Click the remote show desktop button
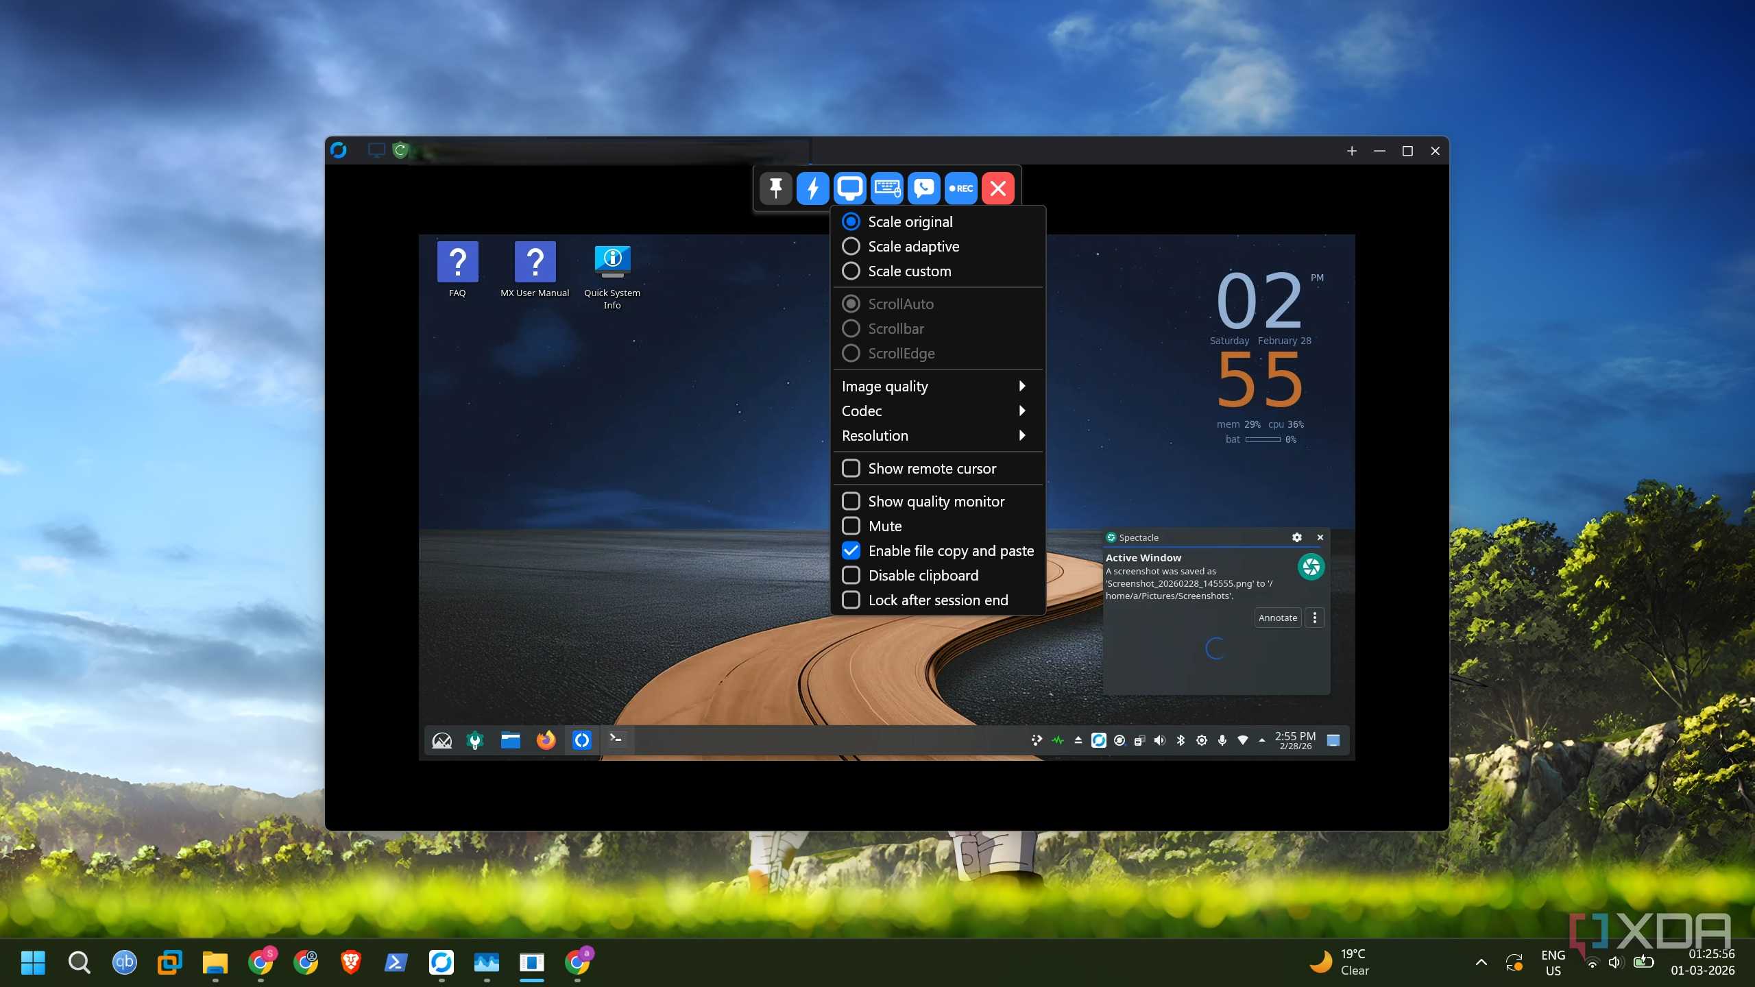The height and width of the screenshot is (987, 1755). (x=1333, y=740)
